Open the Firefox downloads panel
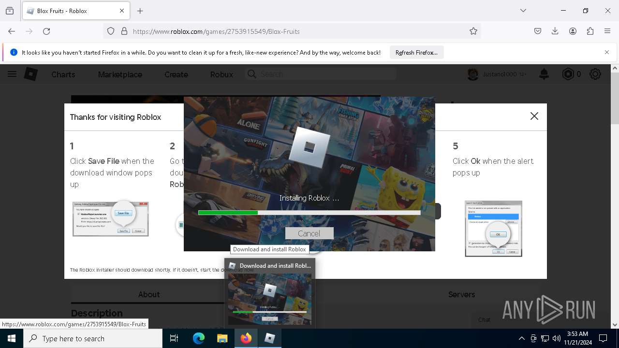This screenshot has height=348, width=619. pos(555,31)
